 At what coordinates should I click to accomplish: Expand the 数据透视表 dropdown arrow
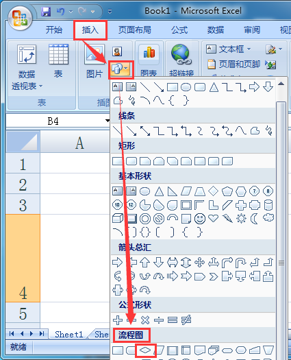41,86
